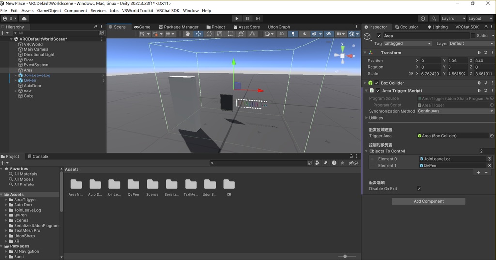Select the Area object in Hierarchy

28,70
